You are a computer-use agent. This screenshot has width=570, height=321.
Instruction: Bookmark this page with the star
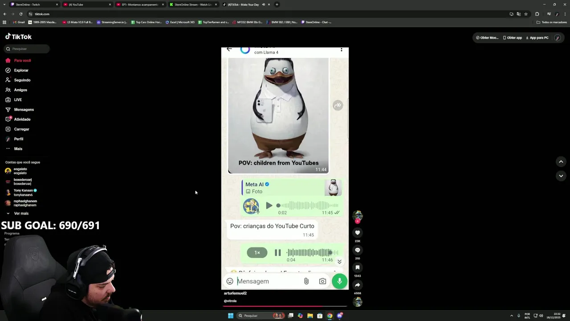[526, 14]
